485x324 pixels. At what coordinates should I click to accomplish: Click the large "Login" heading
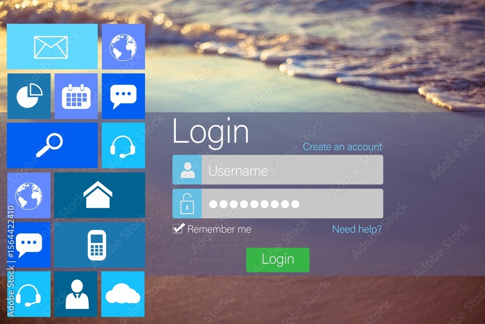coord(210,132)
